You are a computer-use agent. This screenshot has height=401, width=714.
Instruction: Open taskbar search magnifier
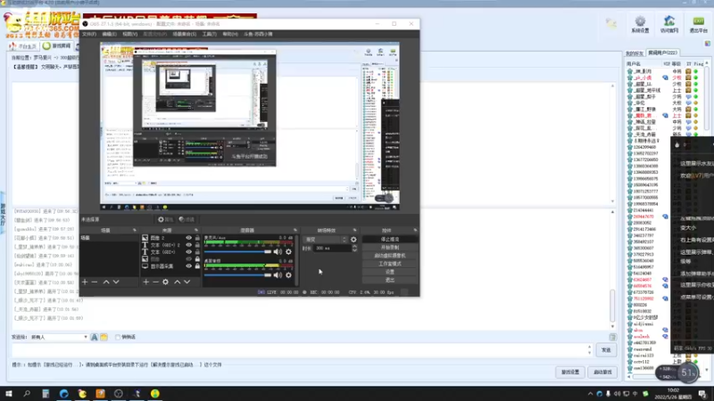coord(27,394)
